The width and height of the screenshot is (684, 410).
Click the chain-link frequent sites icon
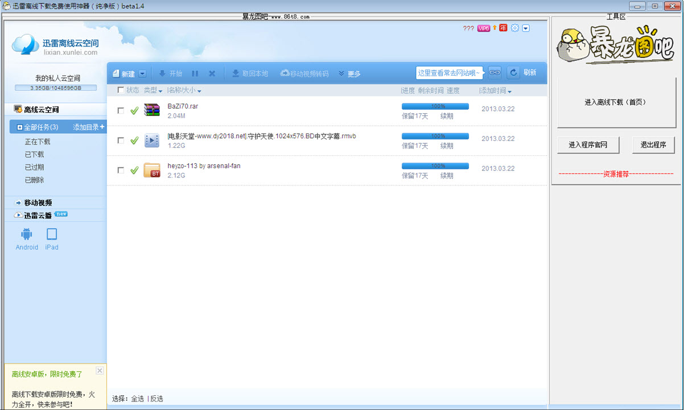coord(495,72)
